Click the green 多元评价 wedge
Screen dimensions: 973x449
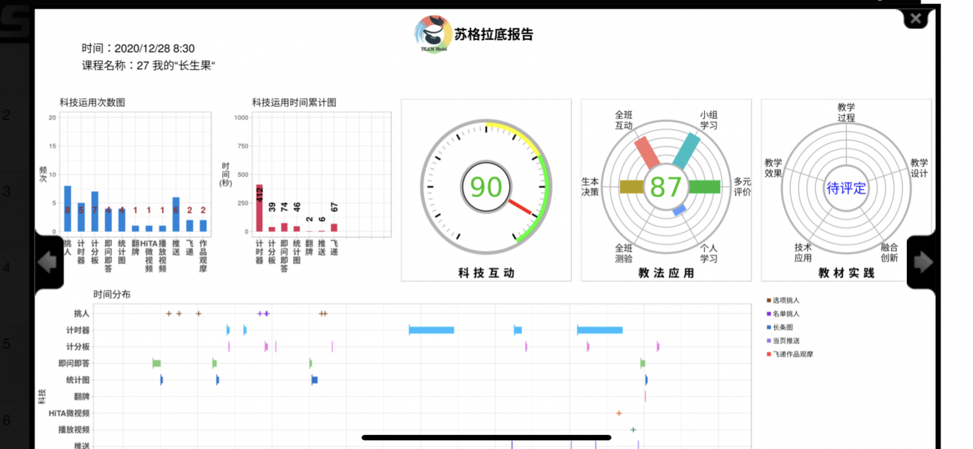(x=704, y=187)
